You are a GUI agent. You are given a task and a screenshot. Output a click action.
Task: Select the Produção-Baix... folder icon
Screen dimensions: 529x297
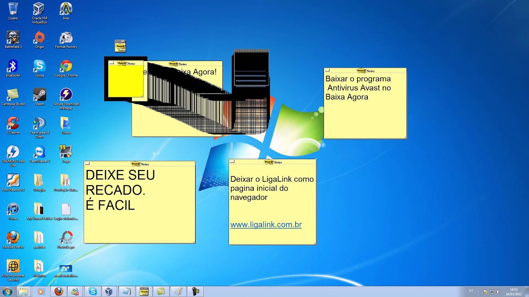(x=66, y=182)
